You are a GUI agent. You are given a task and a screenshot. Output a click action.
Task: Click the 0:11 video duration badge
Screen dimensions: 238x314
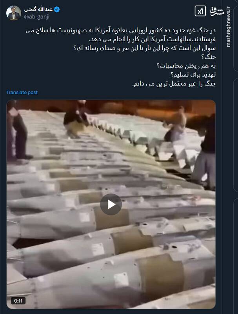[x=18, y=301]
